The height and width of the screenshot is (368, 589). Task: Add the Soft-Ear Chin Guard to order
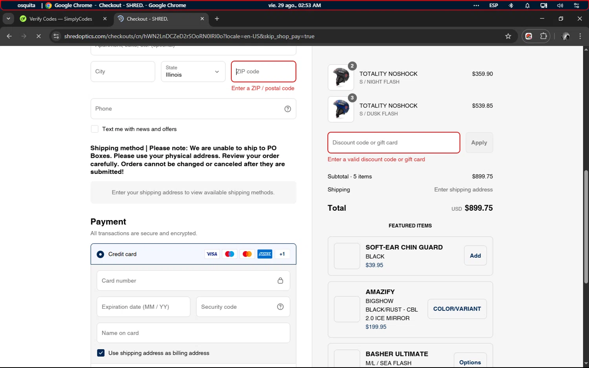coord(475,255)
